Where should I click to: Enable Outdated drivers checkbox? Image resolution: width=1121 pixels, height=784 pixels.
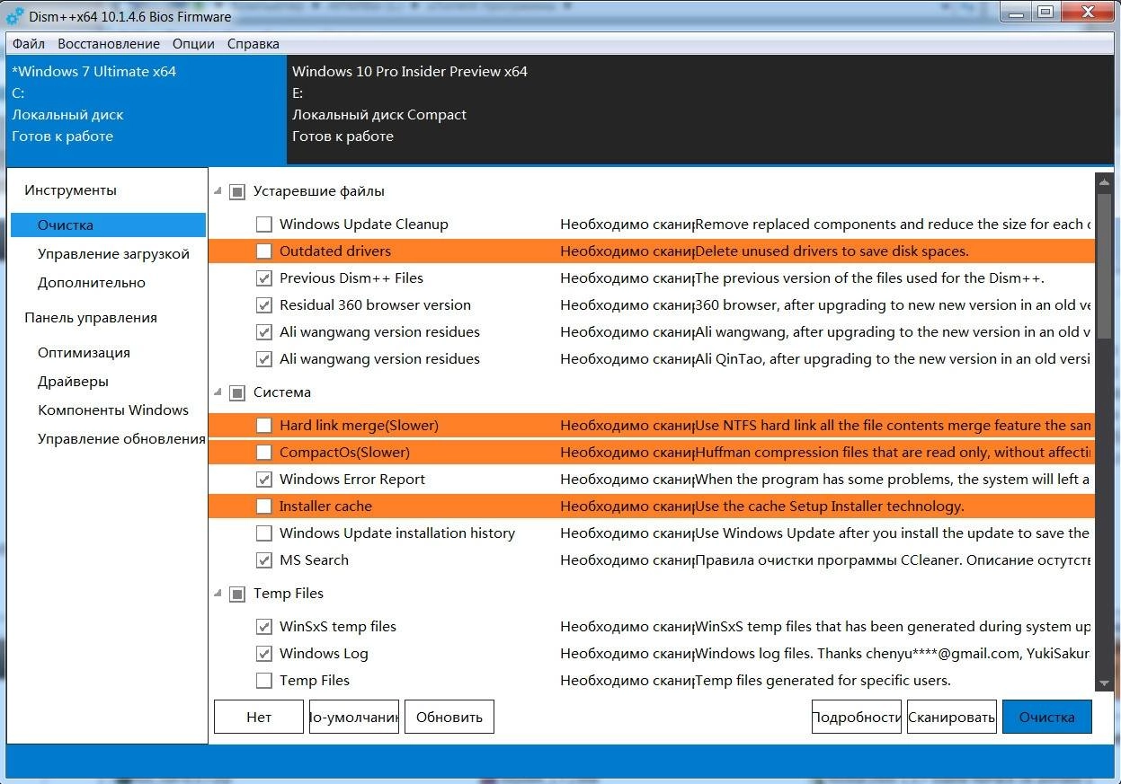click(263, 251)
